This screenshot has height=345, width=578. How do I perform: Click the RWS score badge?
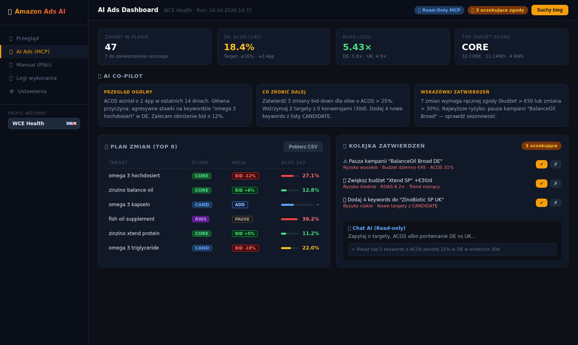pos(201,219)
